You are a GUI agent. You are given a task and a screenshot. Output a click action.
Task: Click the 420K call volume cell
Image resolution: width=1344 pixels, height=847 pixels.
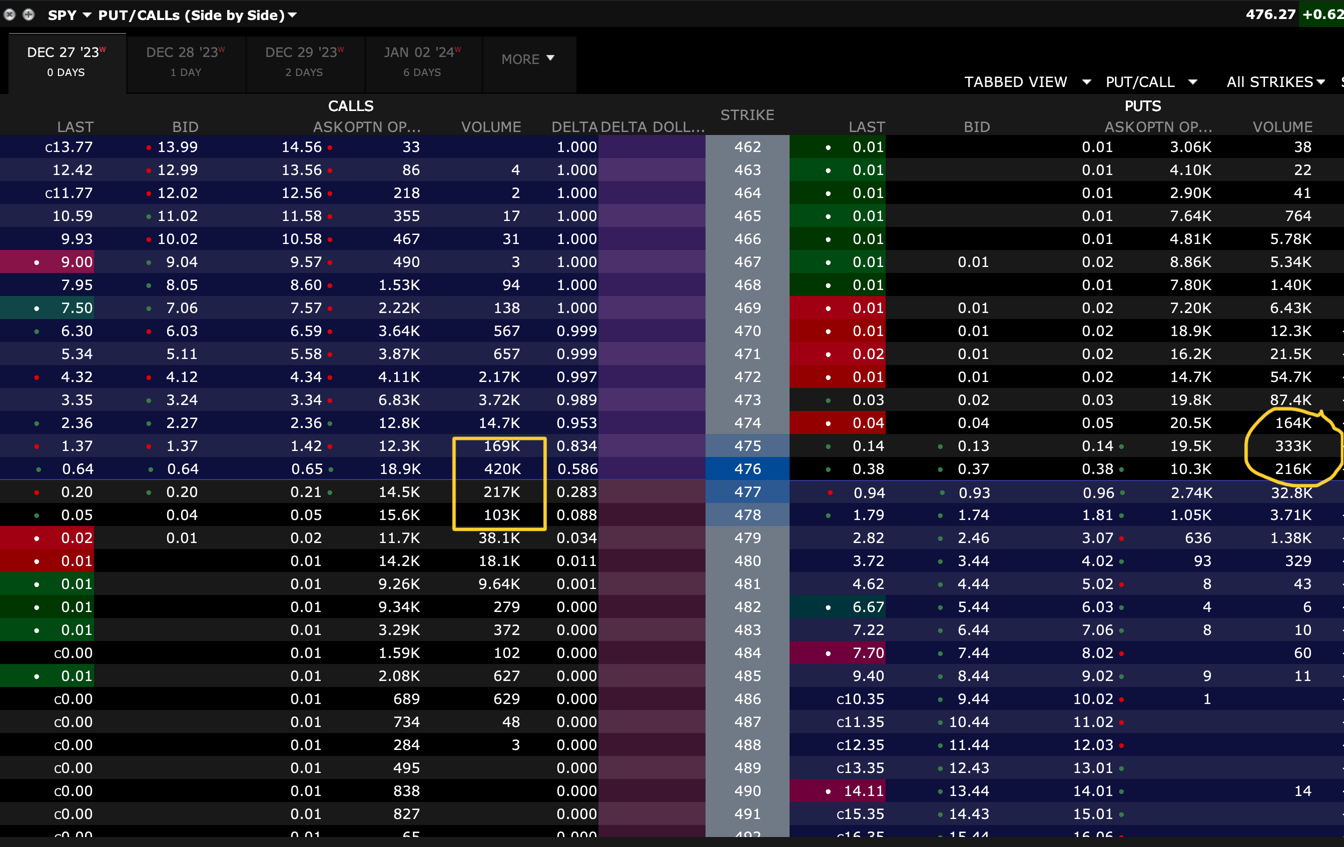(x=502, y=469)
